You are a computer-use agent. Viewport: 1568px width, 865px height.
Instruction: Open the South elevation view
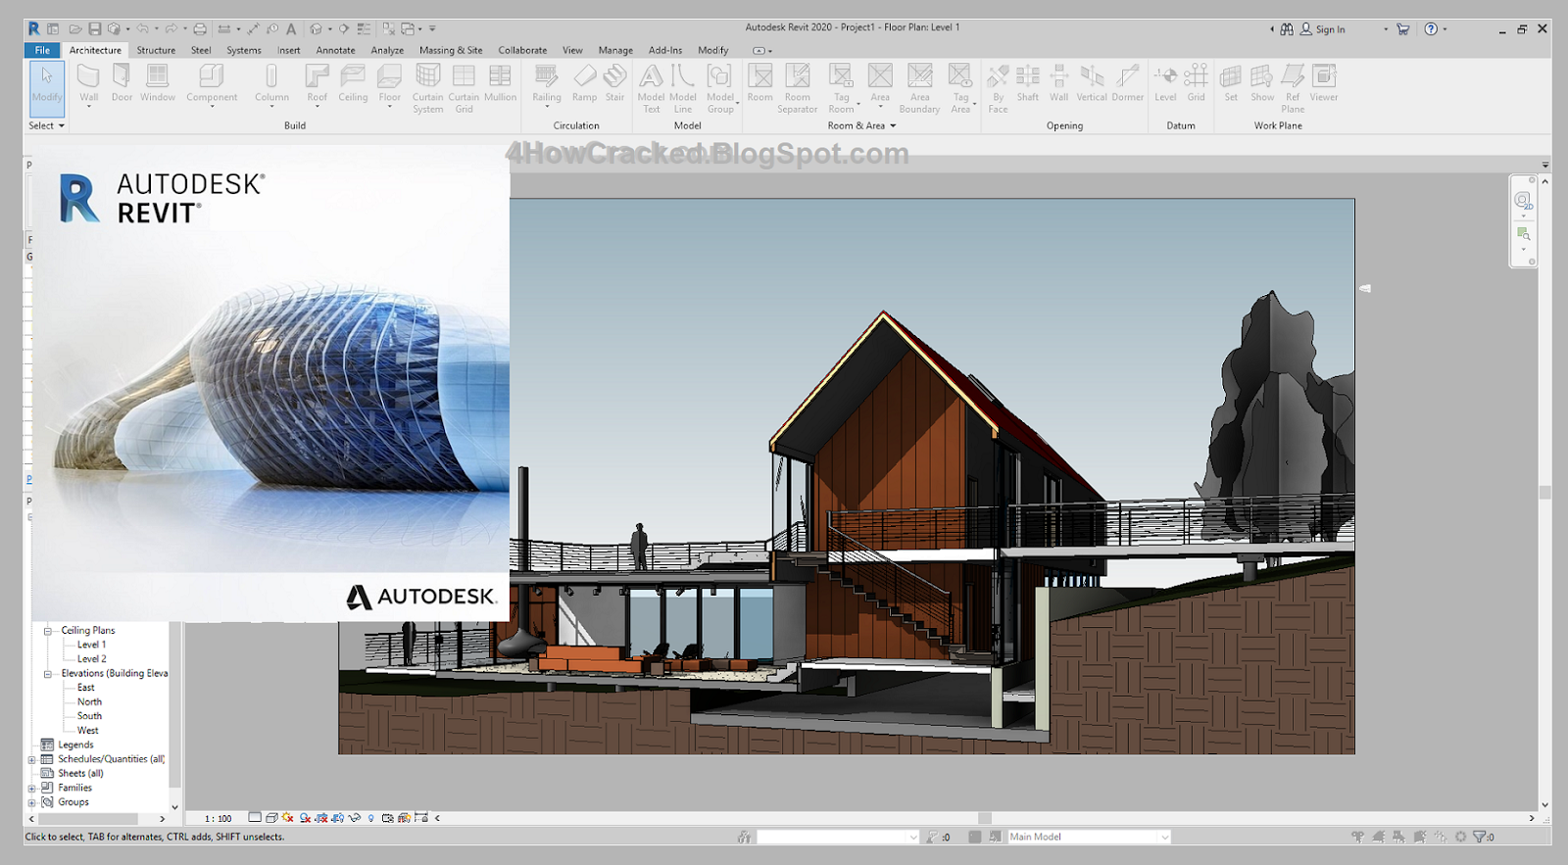(89, 716)
